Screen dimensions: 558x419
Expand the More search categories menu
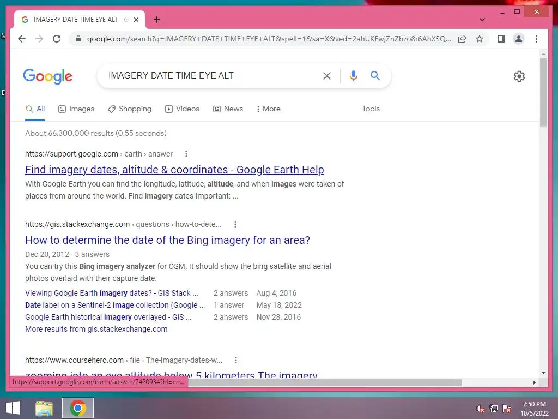(x=268, y=109)
